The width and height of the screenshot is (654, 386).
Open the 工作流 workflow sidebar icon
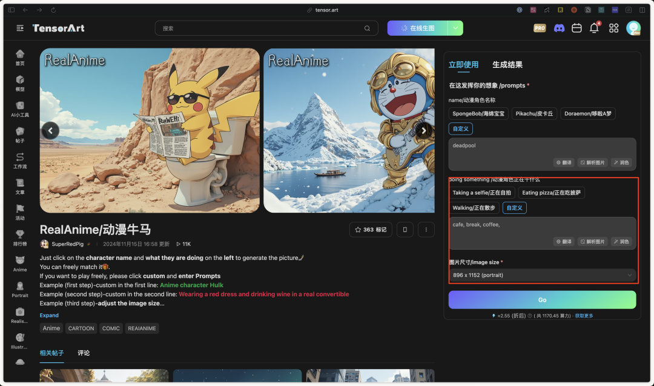(x=20, y=161)
